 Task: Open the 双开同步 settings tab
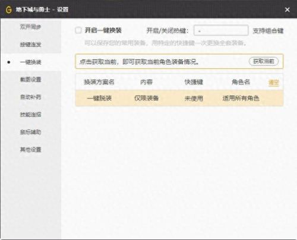point(30,27)
